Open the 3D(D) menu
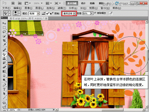 [83, 8]
